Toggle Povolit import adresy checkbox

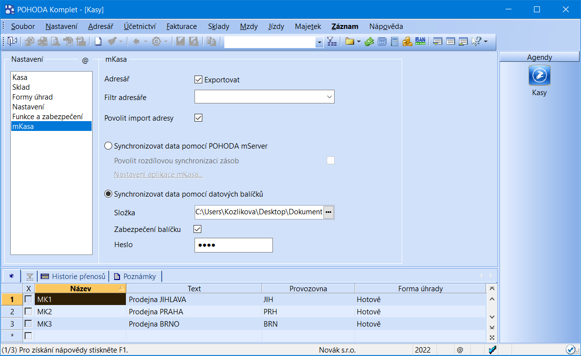198,118
